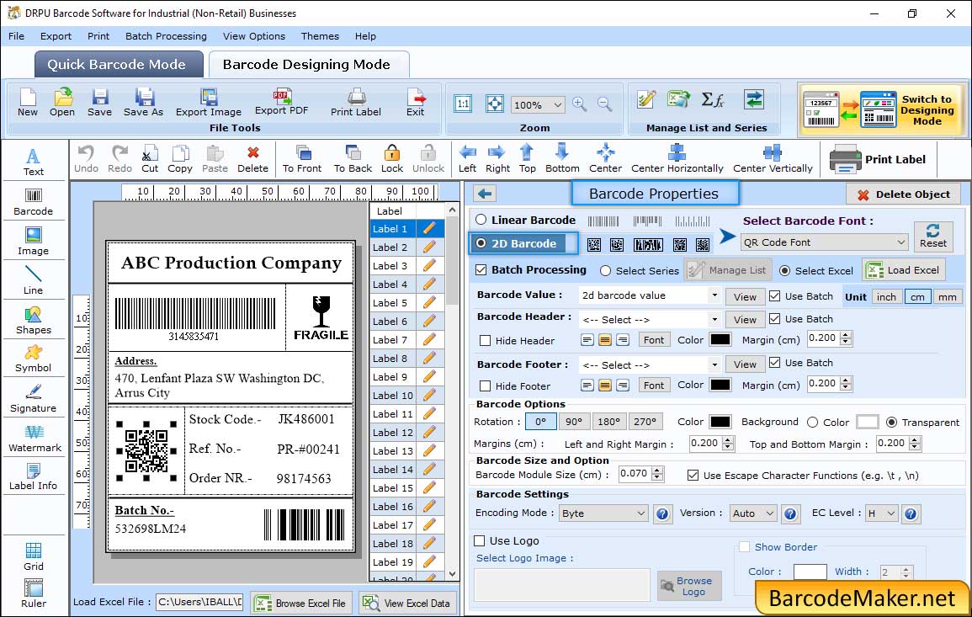Open the Batch Processing menu
This screenshot has height=617, width=972.
click(166, 36)
